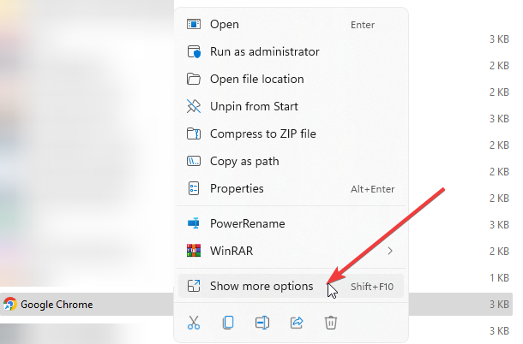Click the Copy as path icon

click(194, 161)
